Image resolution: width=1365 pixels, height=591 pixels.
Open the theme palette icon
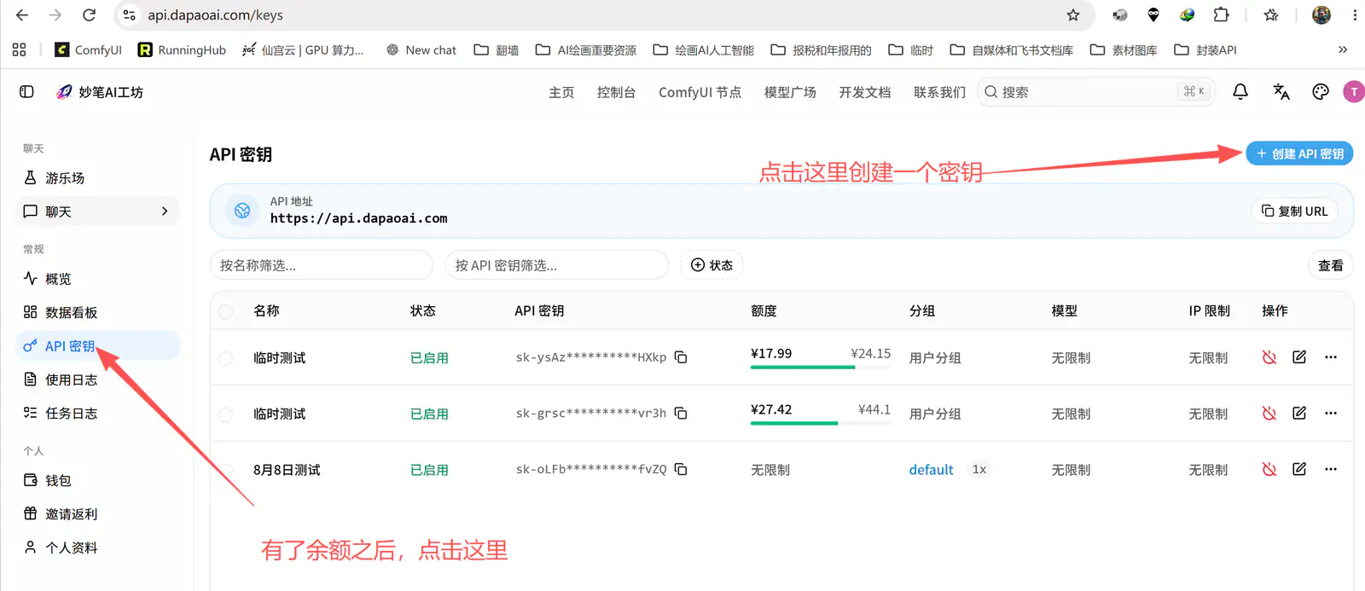[x=1321, y=91]
